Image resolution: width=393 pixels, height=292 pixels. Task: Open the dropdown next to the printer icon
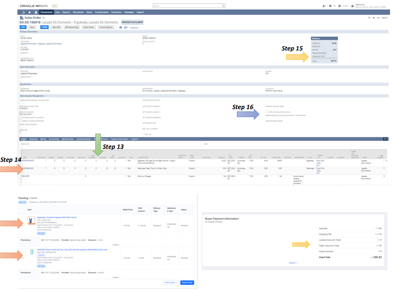126,27
